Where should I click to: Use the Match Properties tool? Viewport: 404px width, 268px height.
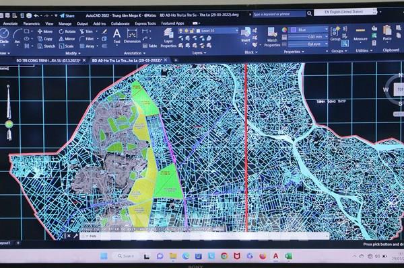coord(272,37)
